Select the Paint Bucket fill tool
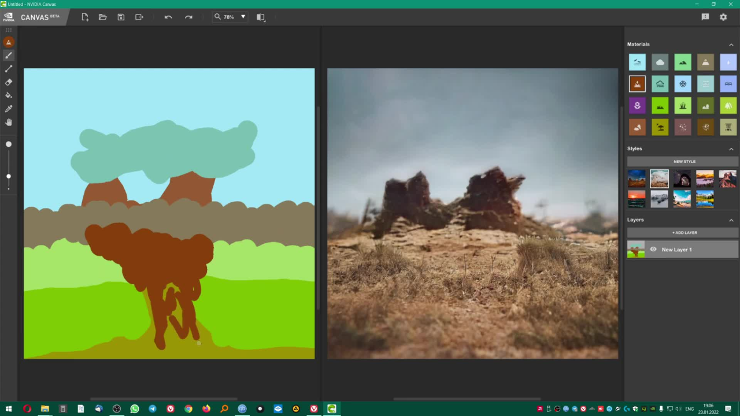The height and width of the screenshot is (416, 740). click(9, 95)
